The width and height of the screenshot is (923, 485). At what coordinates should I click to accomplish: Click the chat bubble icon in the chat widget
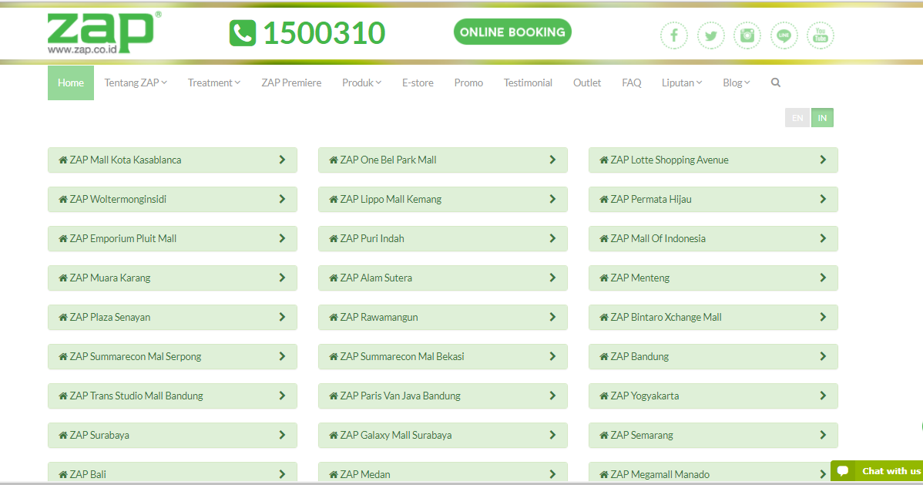click(843, 471)
